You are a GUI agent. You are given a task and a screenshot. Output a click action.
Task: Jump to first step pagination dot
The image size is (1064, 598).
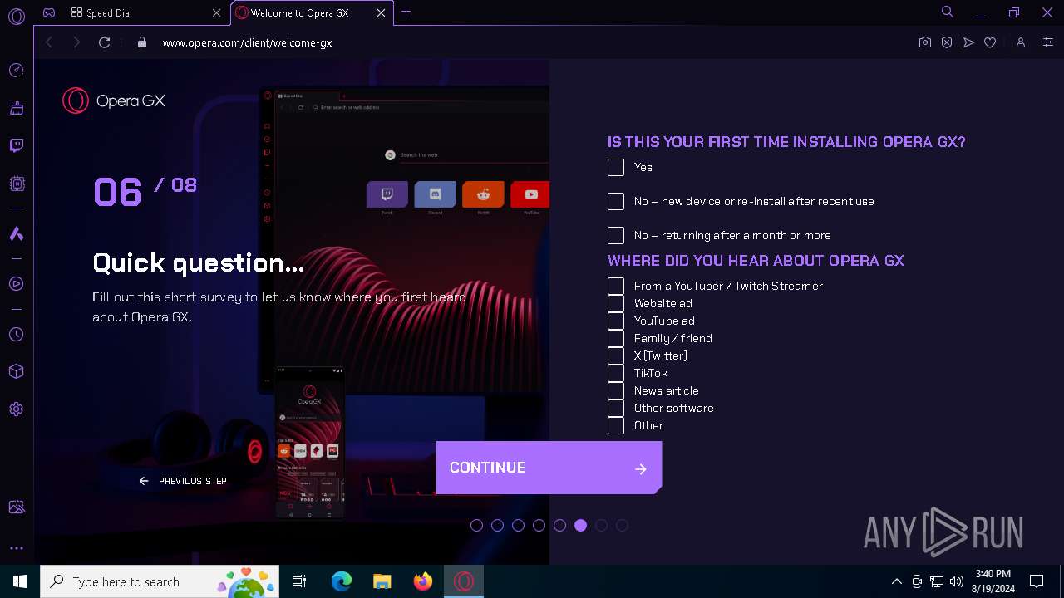point(476,525)
